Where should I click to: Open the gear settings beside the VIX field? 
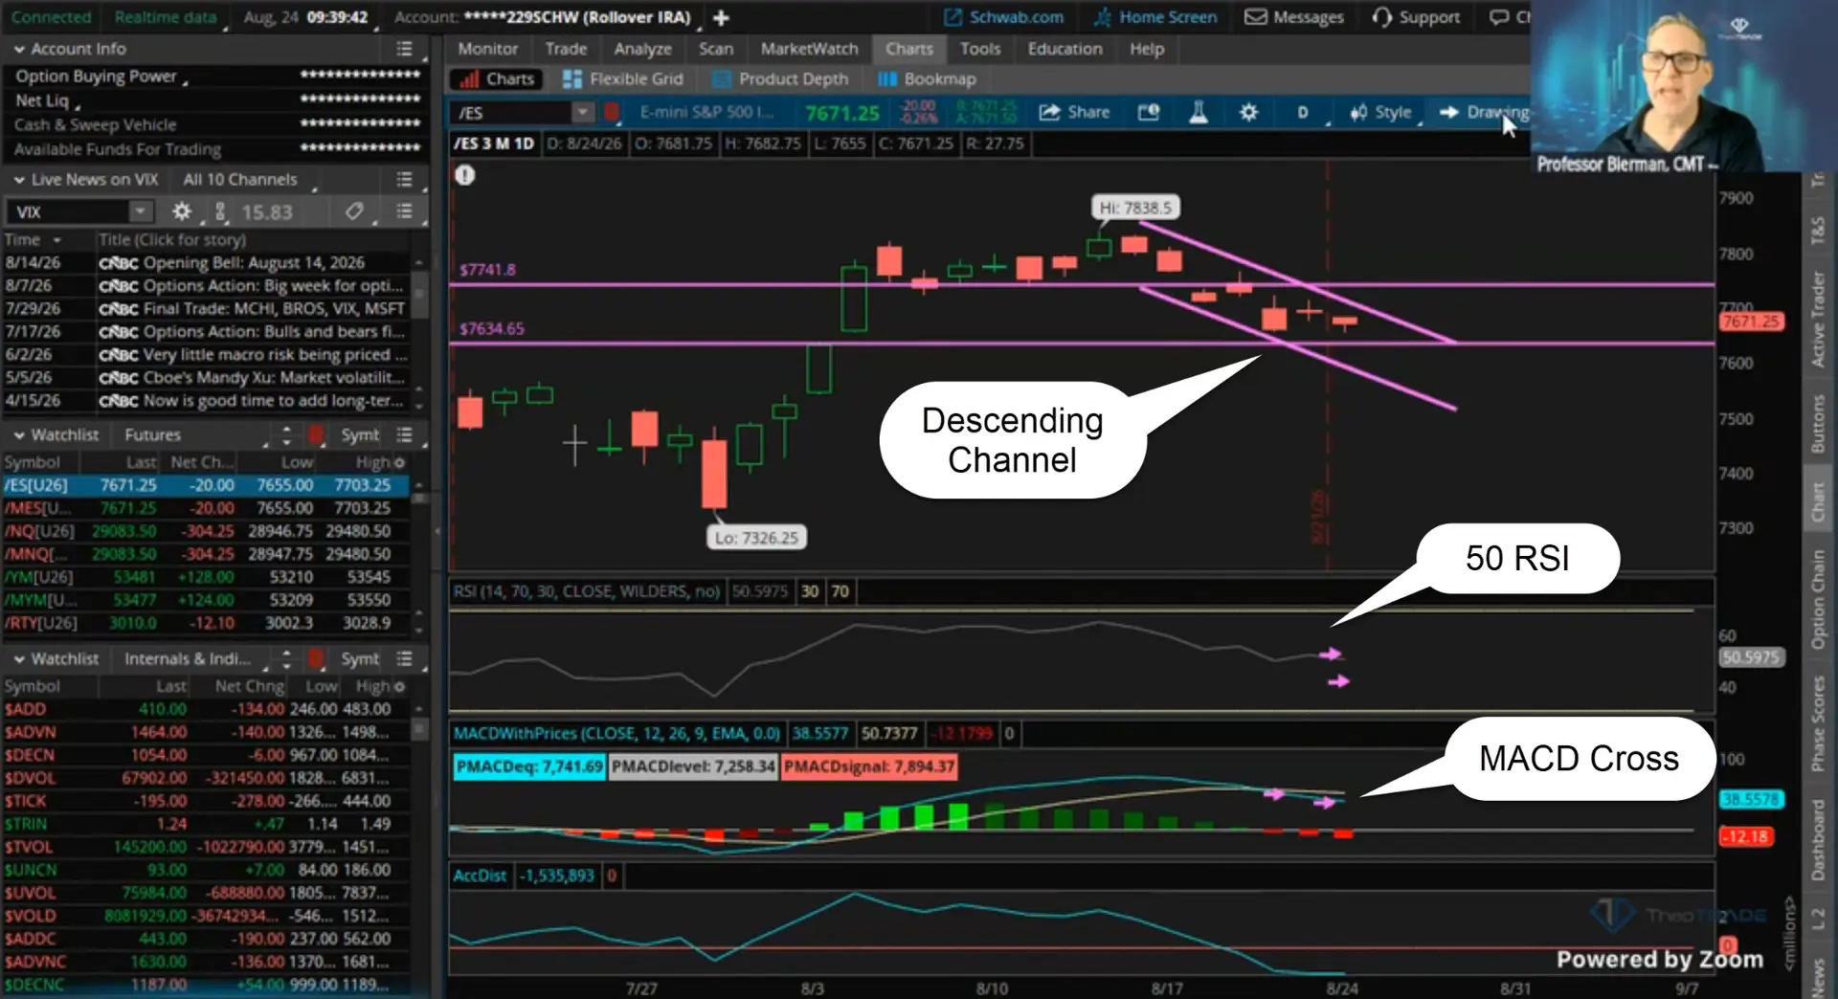[182, 211]
